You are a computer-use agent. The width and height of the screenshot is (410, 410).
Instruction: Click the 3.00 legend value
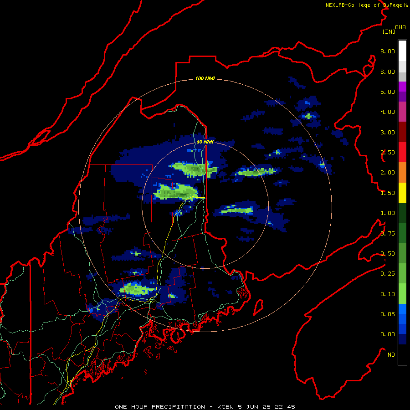pyautogui.click(x=388, y=132)
